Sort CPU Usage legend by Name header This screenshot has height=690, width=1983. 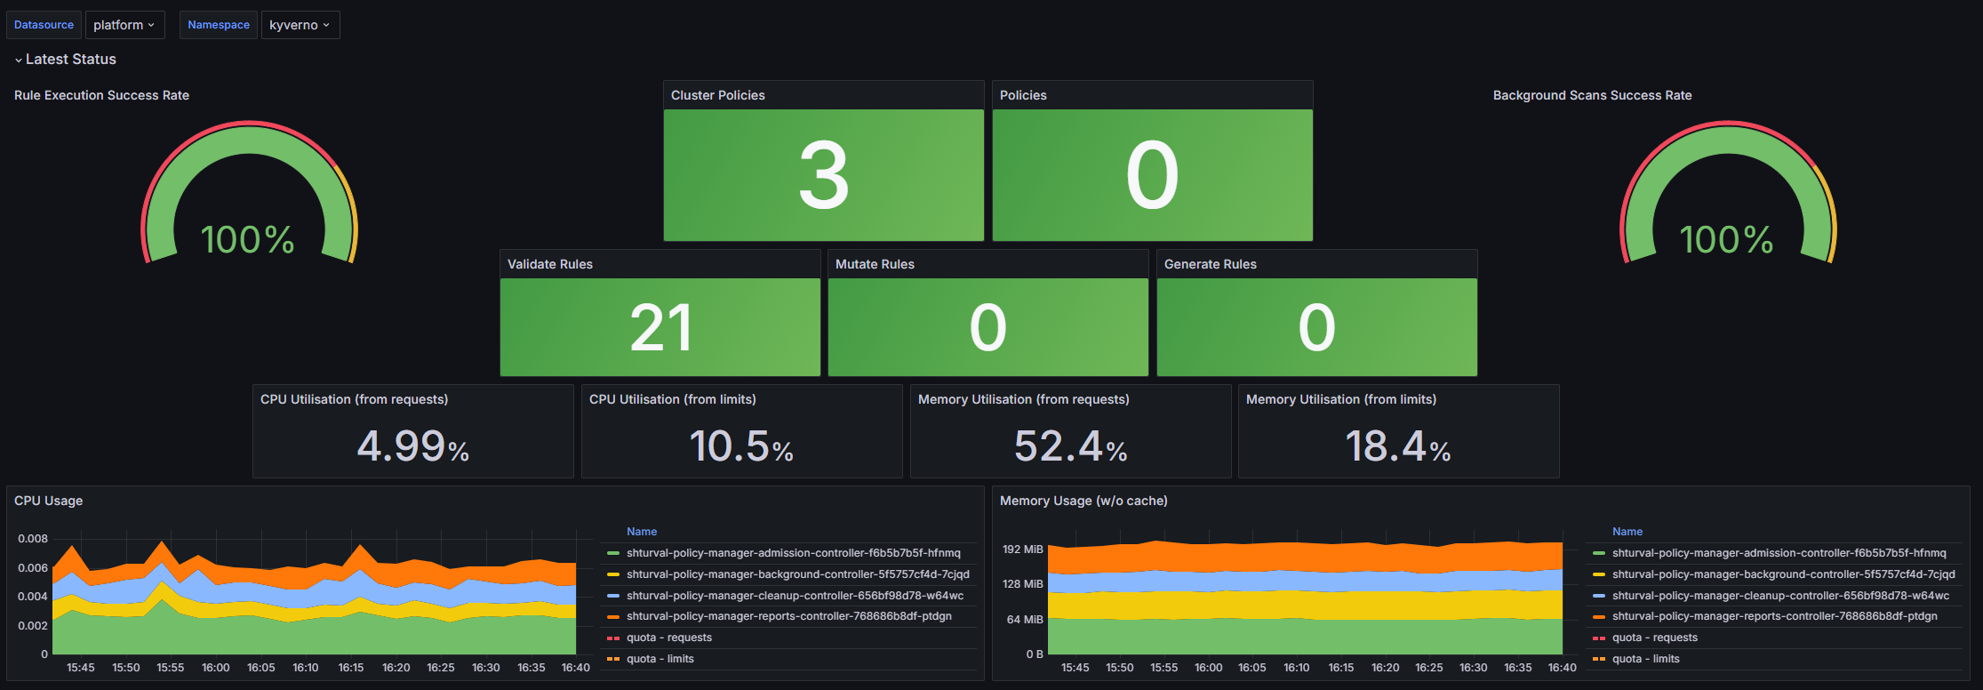click(642, 532)
